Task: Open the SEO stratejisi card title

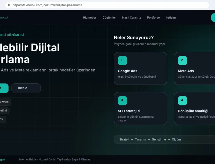Action: click(x=129, y=111)
